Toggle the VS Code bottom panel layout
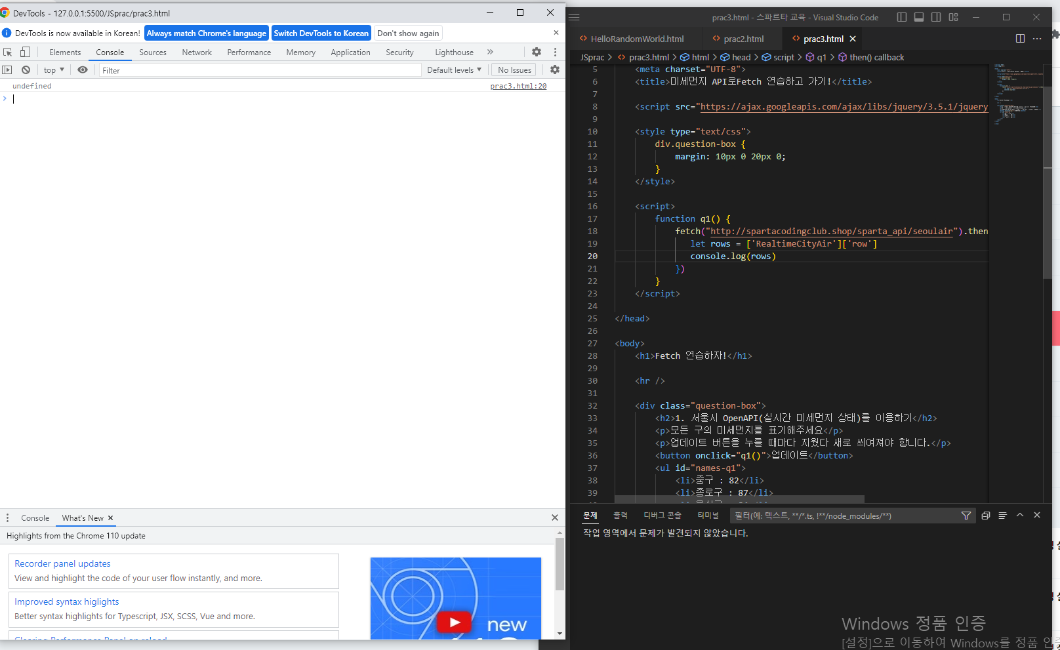 919,18
